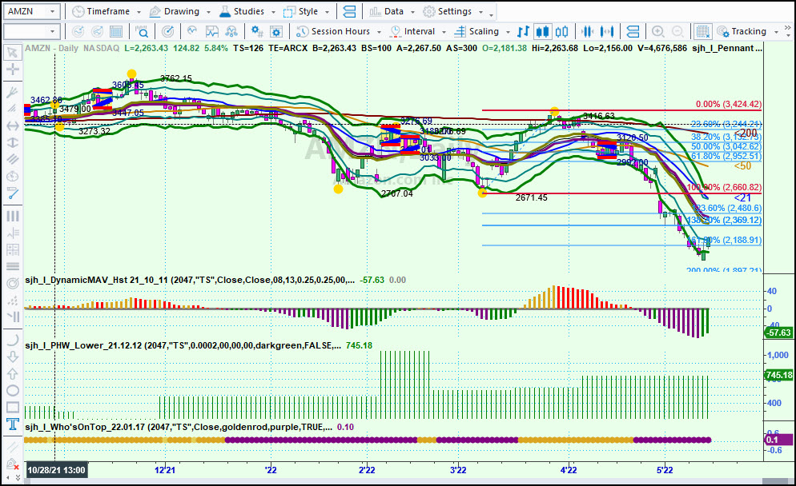Select the blue angled line drawing tool
Image resolution: width=796 pixels, height=486 pixels.
click(13, 193)
